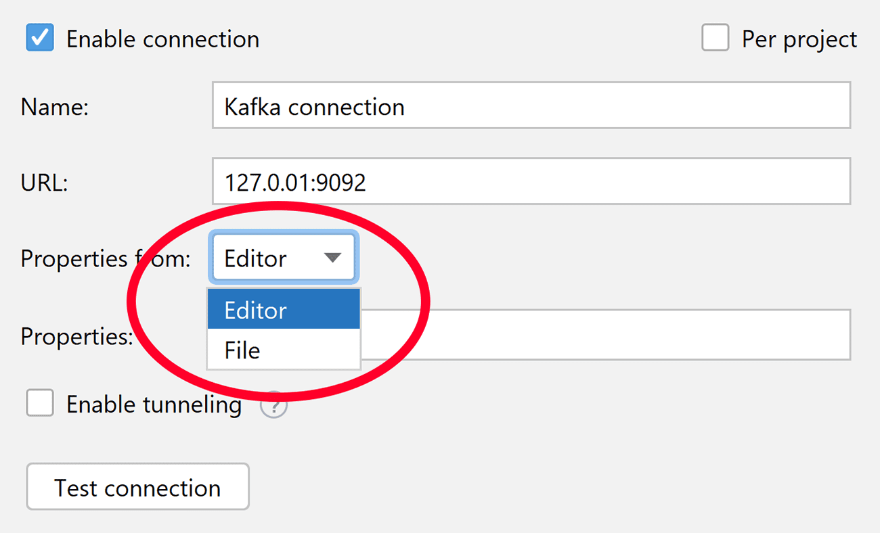Click the Properties from: label
This screenshot has height=533, width=880.
[x=106, y=258]
